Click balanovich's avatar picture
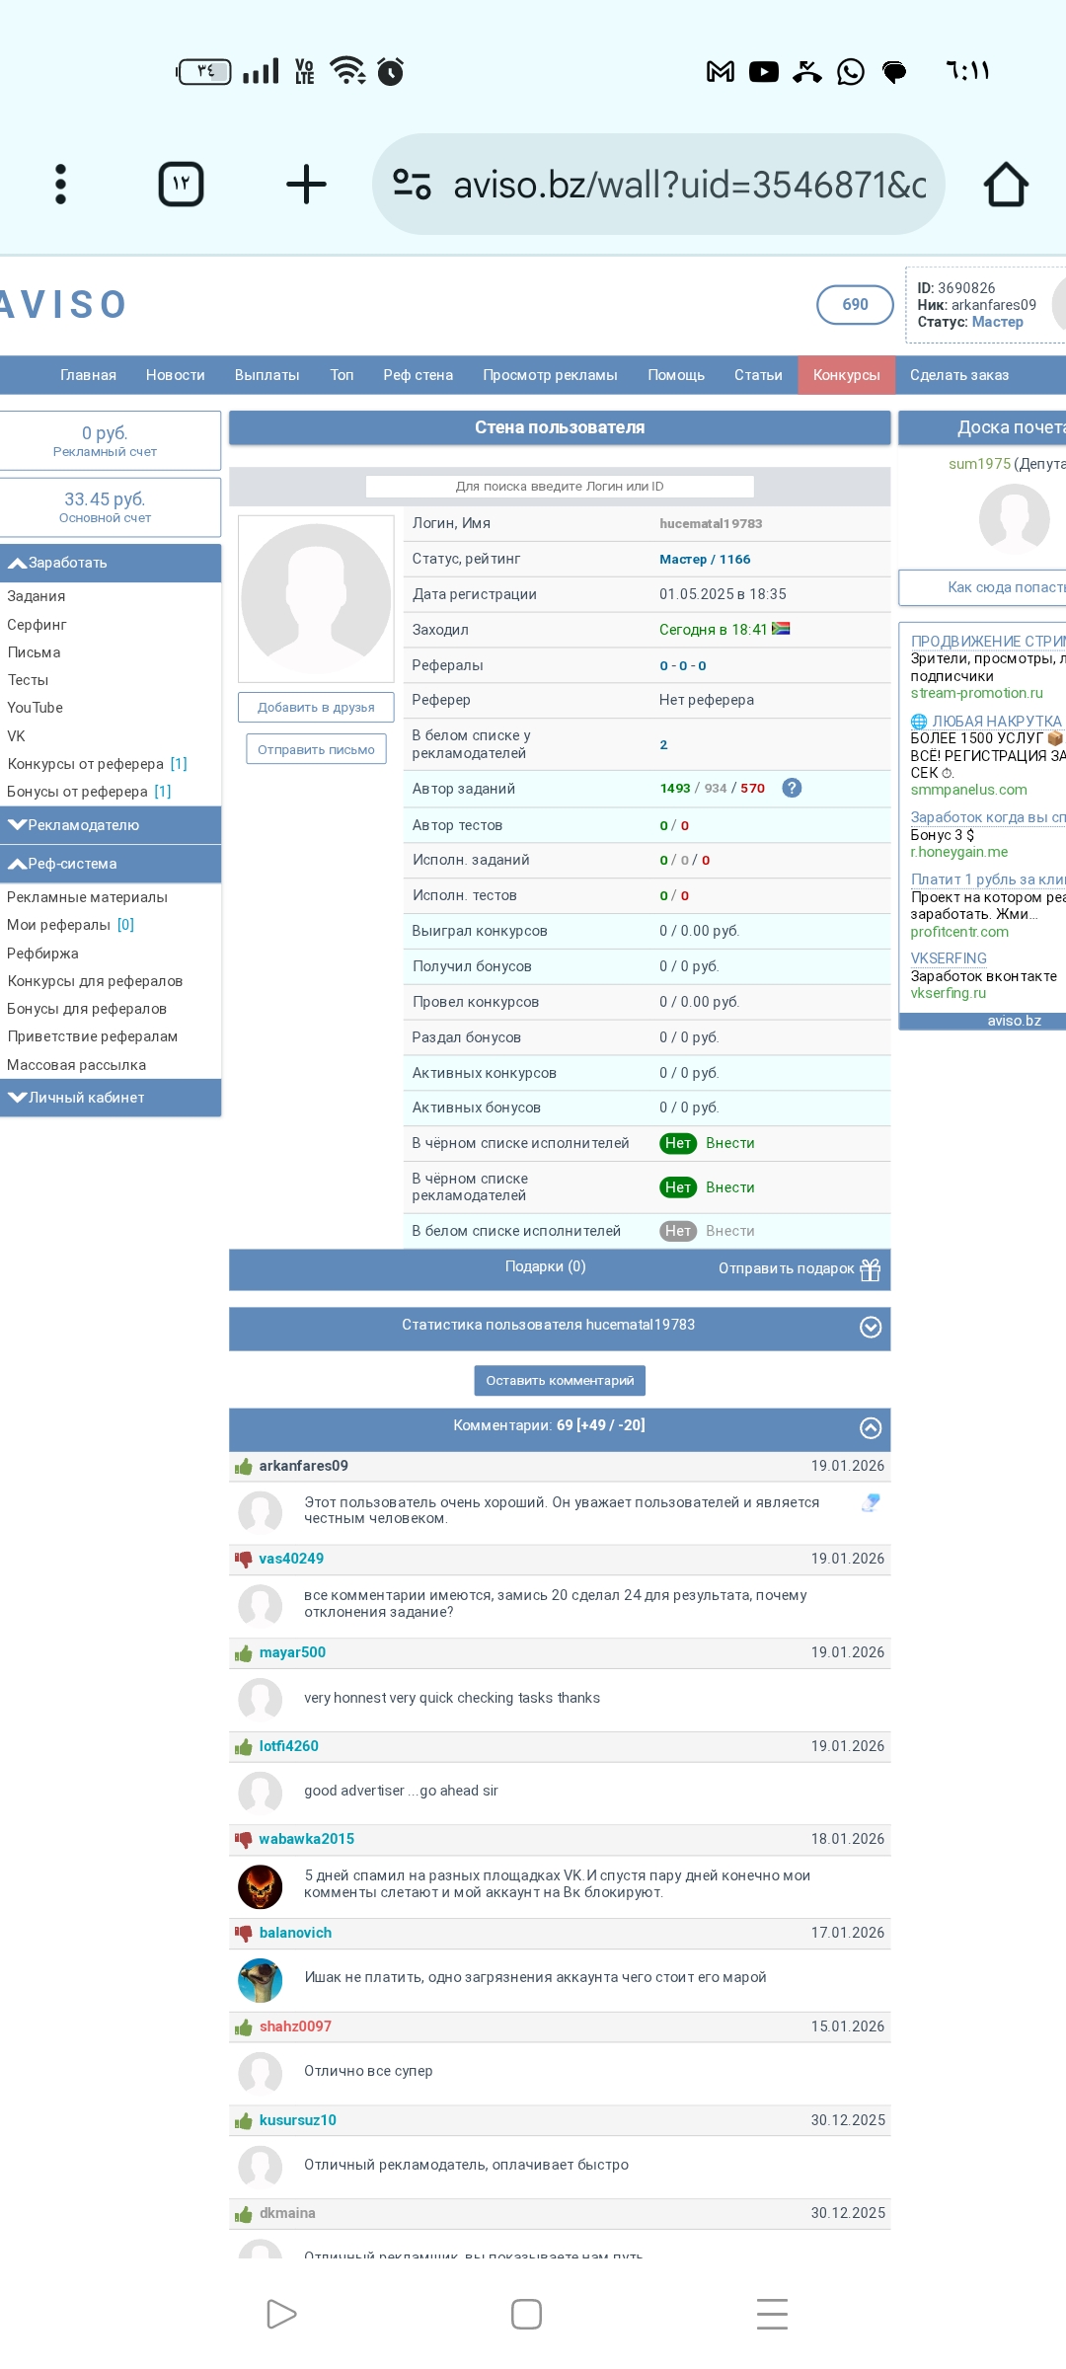The height and width of the screenshot is (2369, 1066). pyautogui.click(x=260, y=1979)
